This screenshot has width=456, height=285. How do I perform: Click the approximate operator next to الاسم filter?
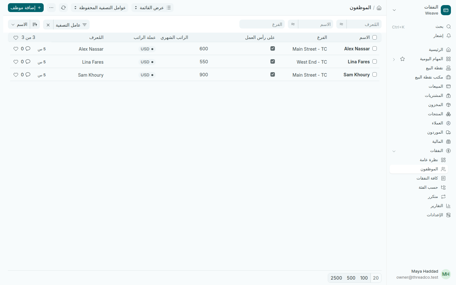coord(293,24)
